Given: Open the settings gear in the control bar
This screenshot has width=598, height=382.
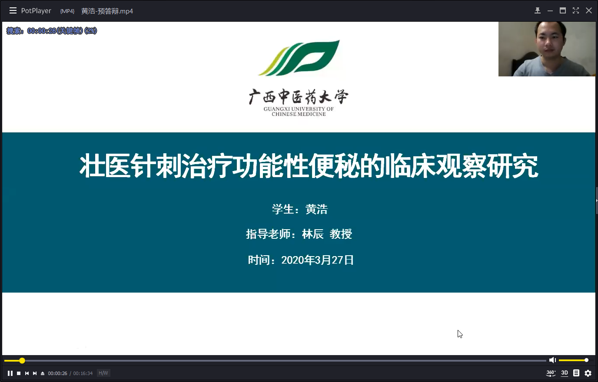Looking at the screenshot, I should (588, 373).
